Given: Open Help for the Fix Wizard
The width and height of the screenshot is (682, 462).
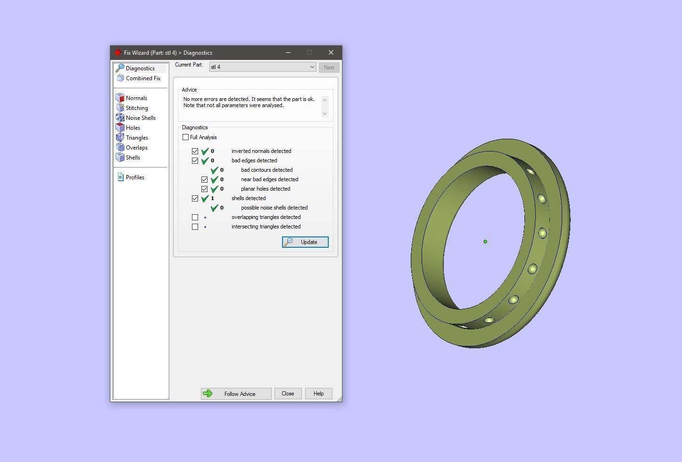Looking at the screenshot, I should click(x=318, y=394).
